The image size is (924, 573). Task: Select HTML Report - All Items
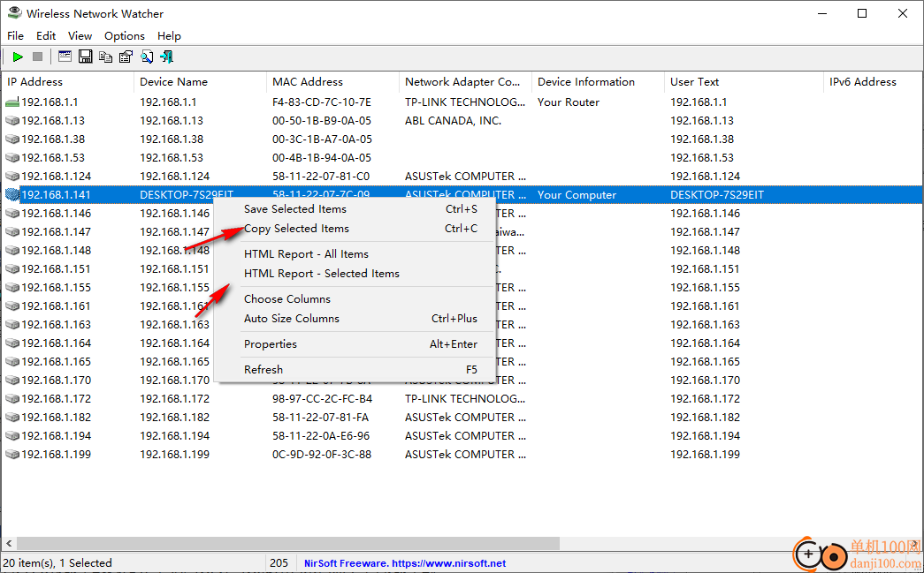click(x=354, y=253)
